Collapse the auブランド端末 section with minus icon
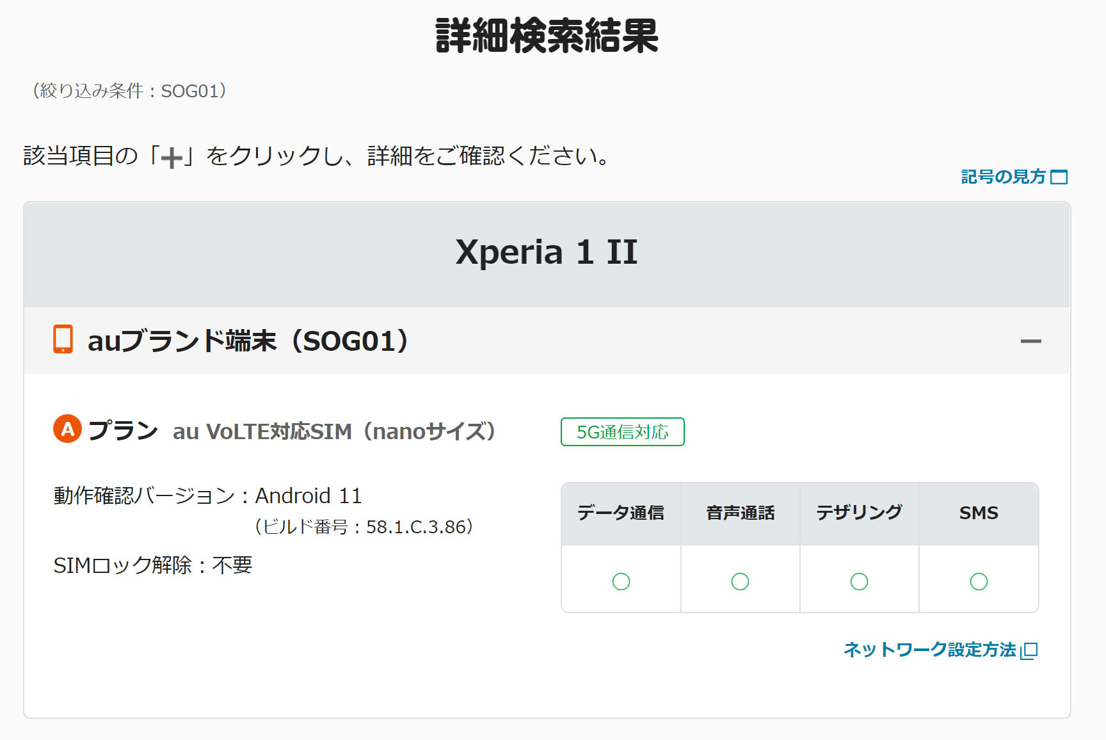This screenshot has height=740, width=1106. [x=1030, y=341]
